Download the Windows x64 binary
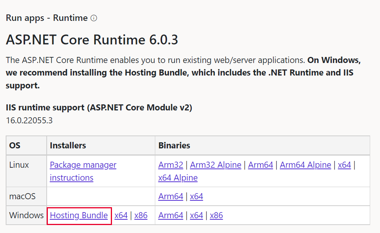 (196, 215)
